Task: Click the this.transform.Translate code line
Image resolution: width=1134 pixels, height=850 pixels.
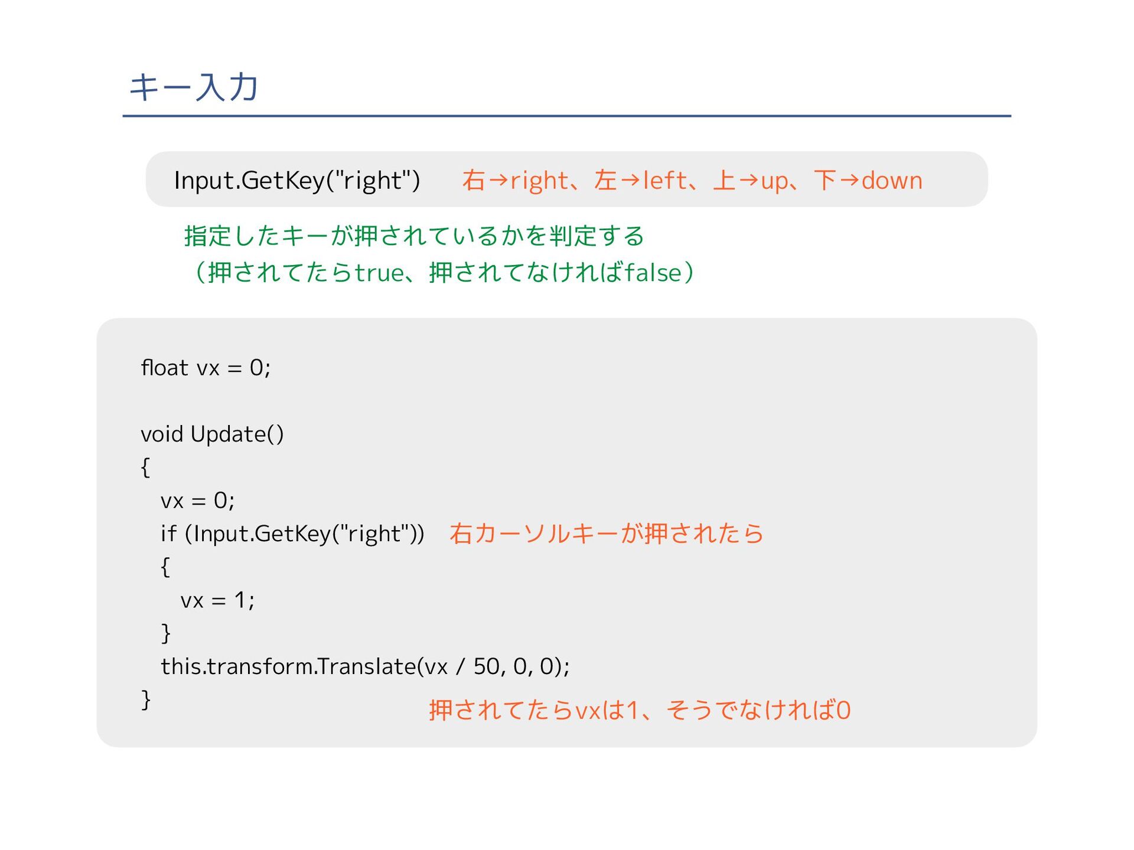Action: coord(364,666)
